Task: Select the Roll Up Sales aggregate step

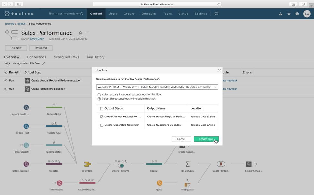Action: tap(187, 164)
